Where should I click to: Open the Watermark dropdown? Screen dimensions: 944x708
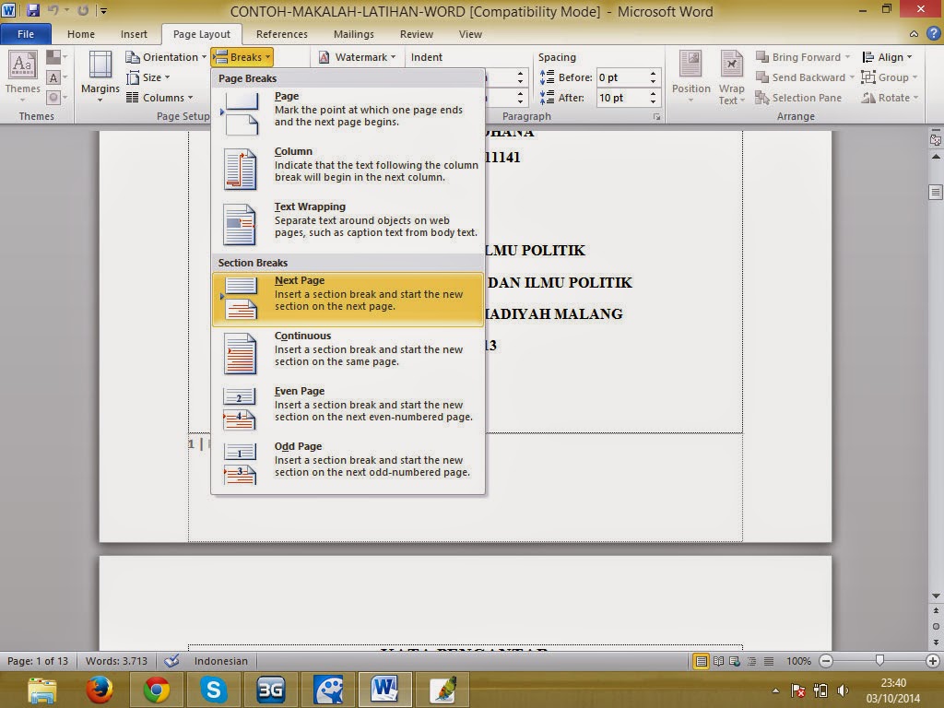(x=358, y=57)
